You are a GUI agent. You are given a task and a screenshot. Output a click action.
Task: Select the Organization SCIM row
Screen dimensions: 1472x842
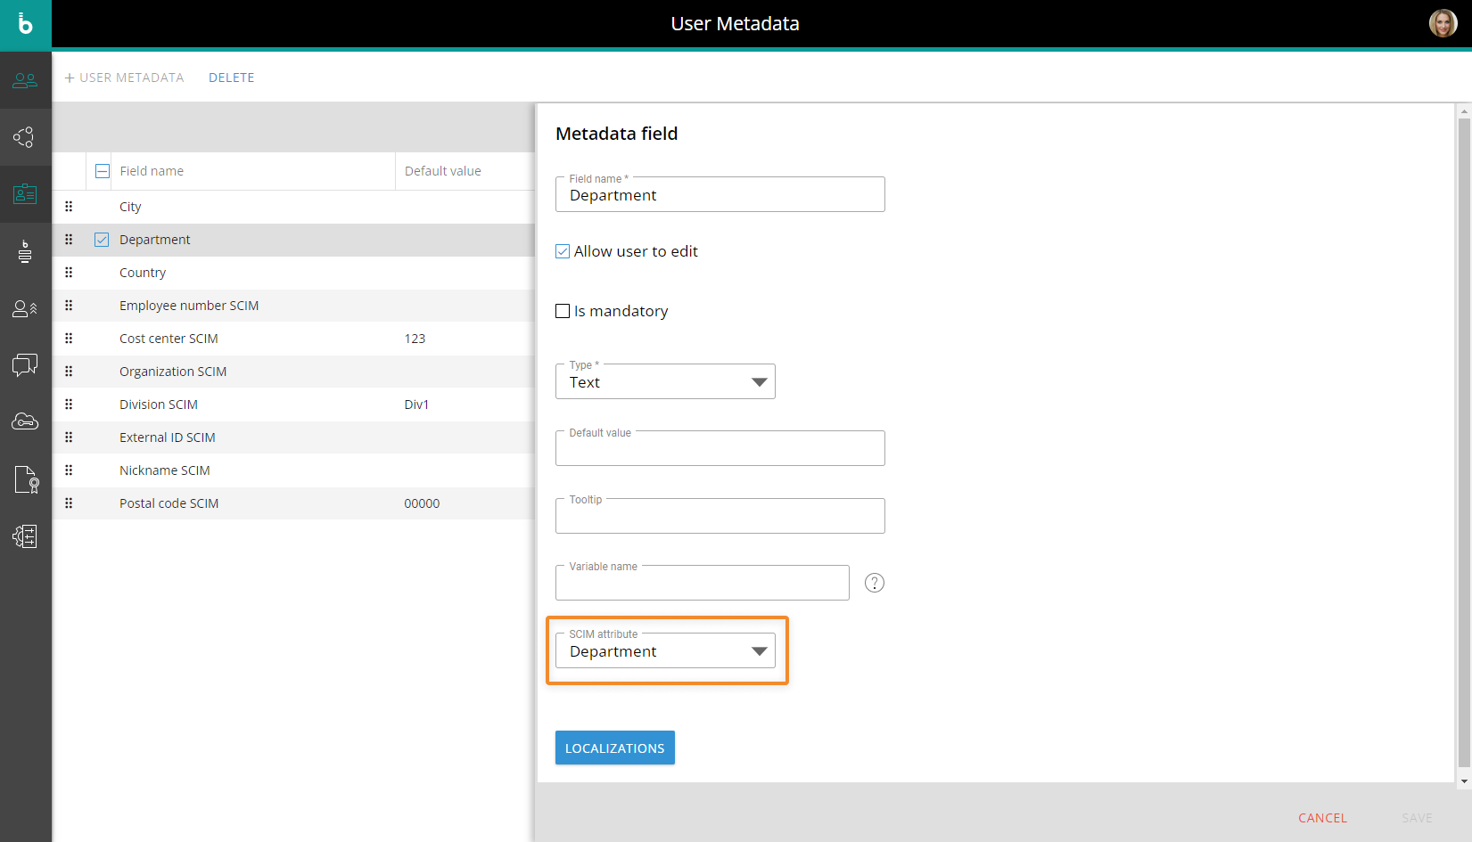tap(294, 372)
